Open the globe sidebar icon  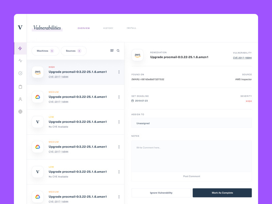20,112
